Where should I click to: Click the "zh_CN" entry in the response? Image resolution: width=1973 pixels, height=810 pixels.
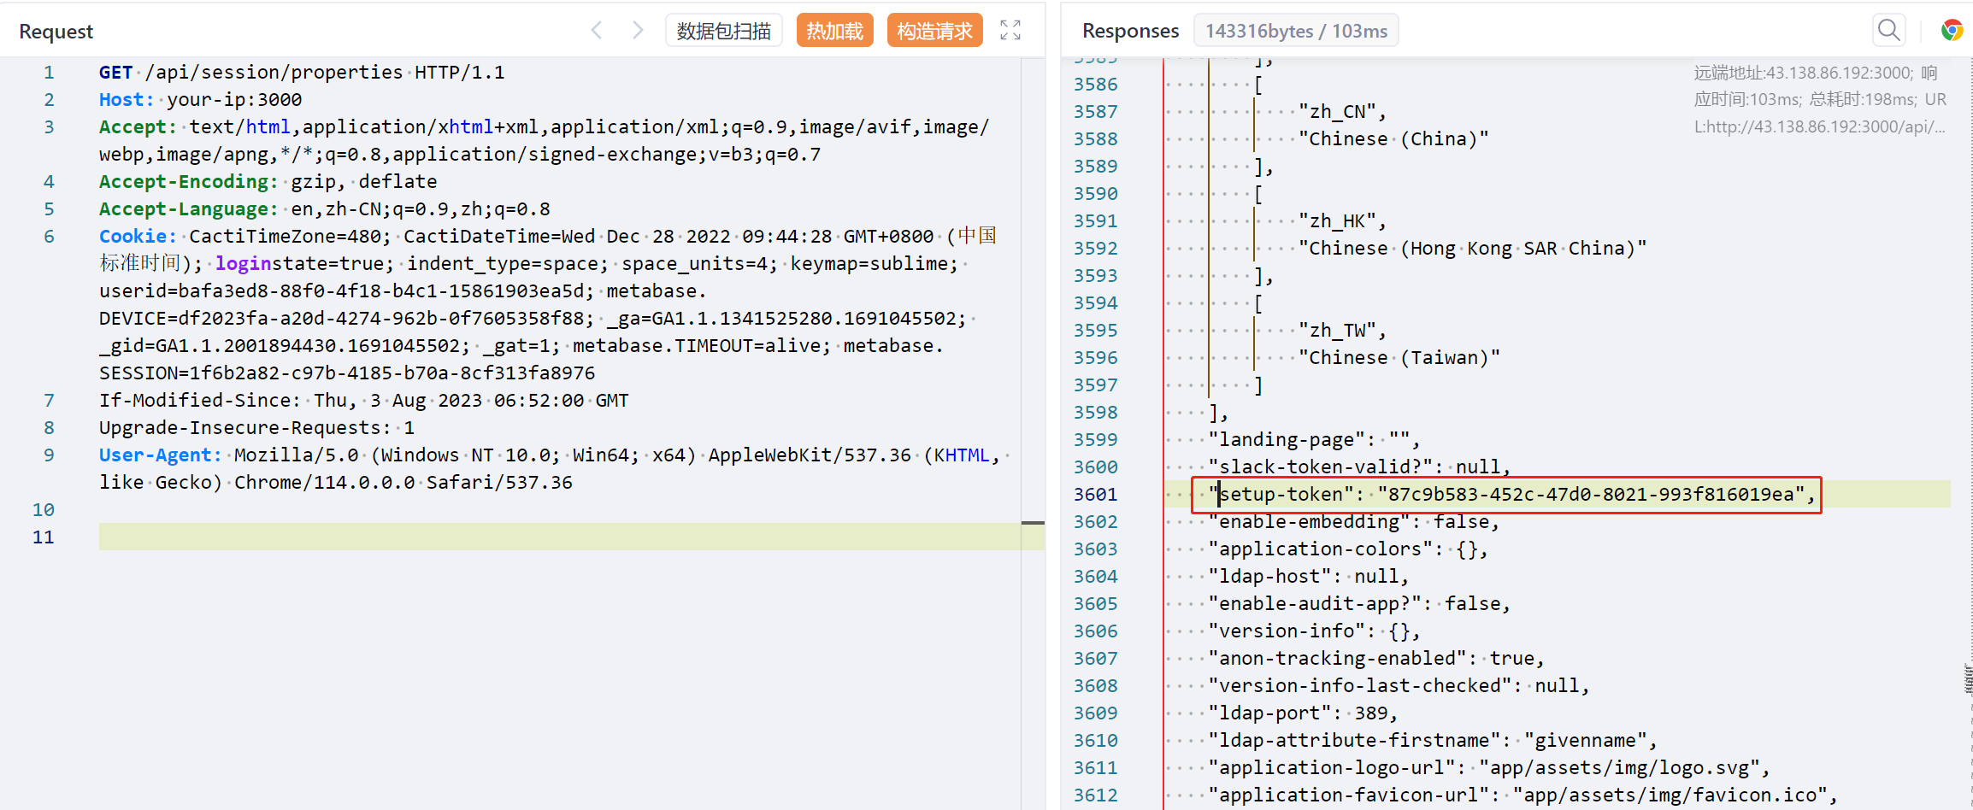pos(1337,112)
